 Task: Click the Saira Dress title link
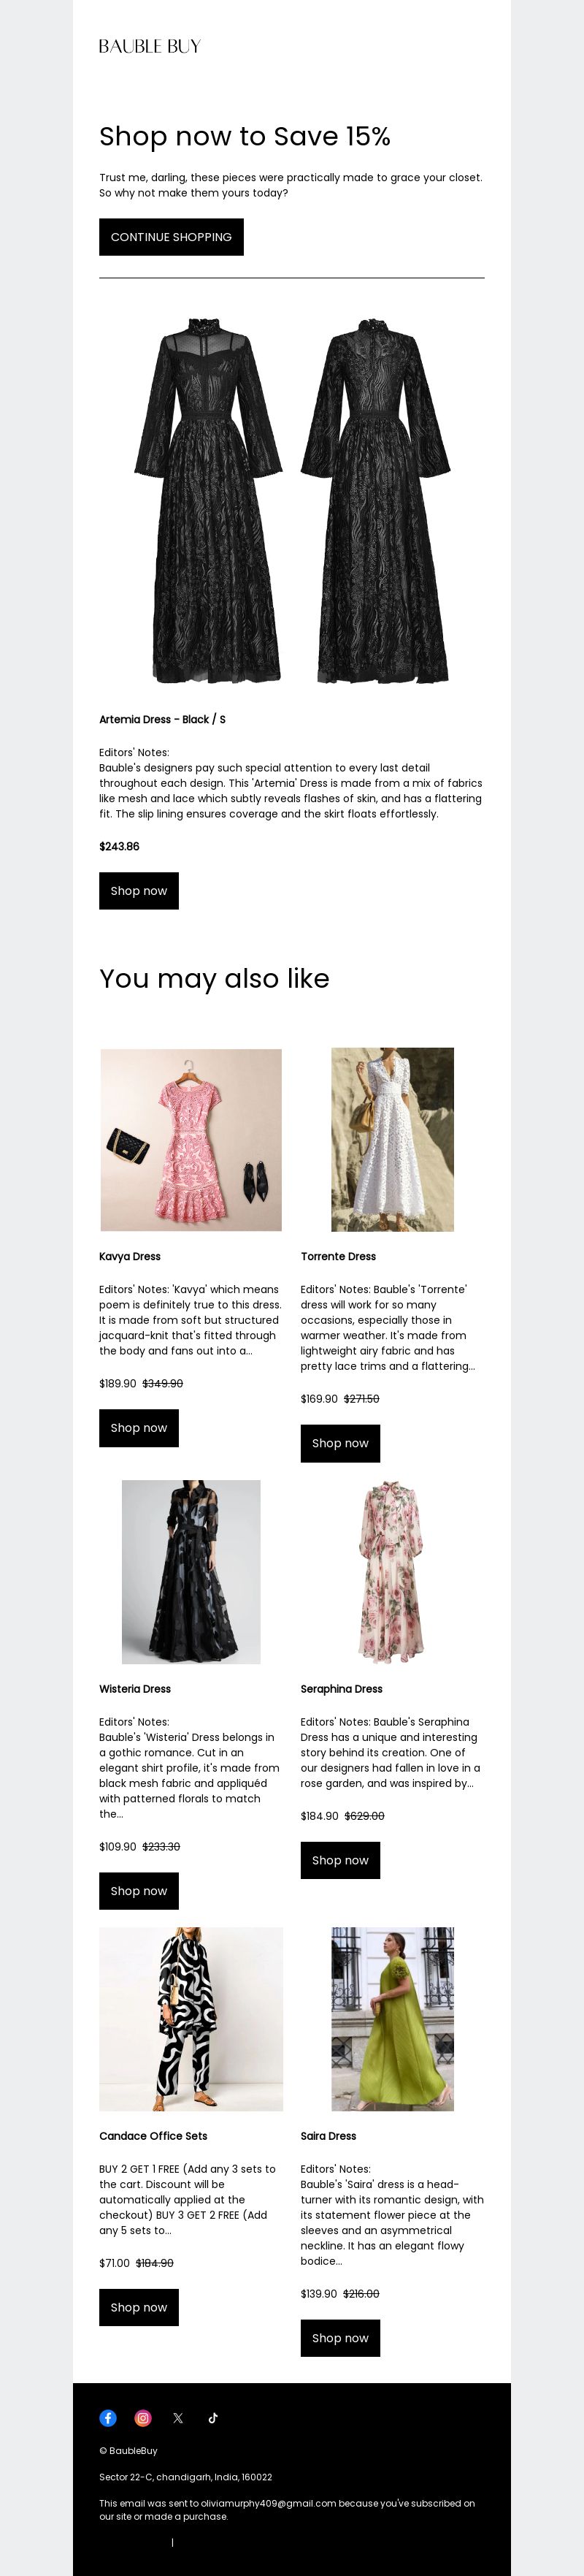click(328, 2136)
